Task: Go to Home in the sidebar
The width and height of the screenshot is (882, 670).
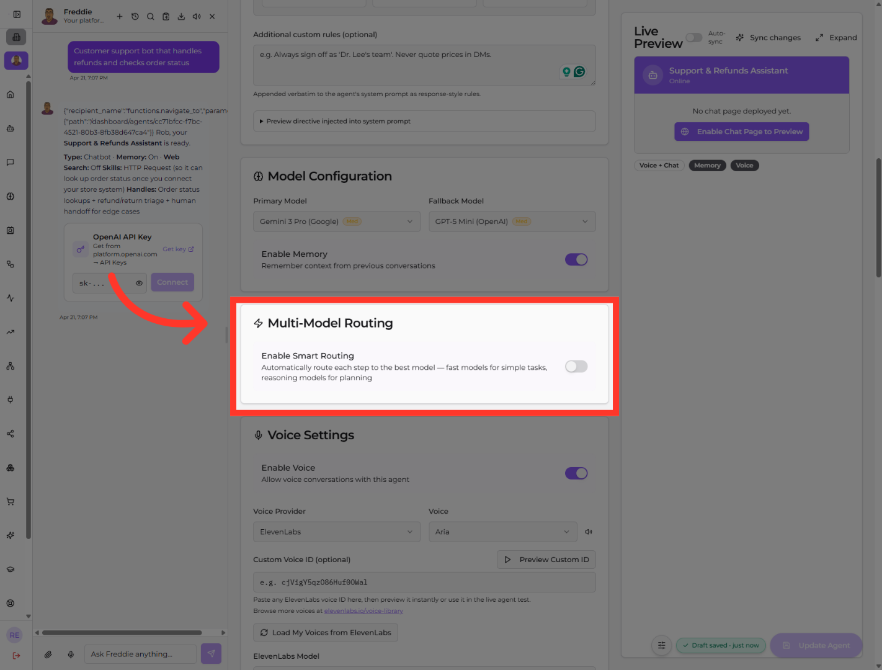Action: pos(11,95)
